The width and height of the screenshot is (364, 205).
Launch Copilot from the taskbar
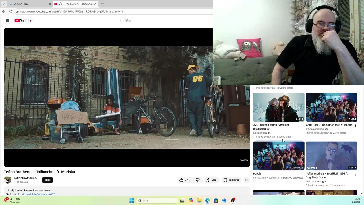[x=191, y=200]
